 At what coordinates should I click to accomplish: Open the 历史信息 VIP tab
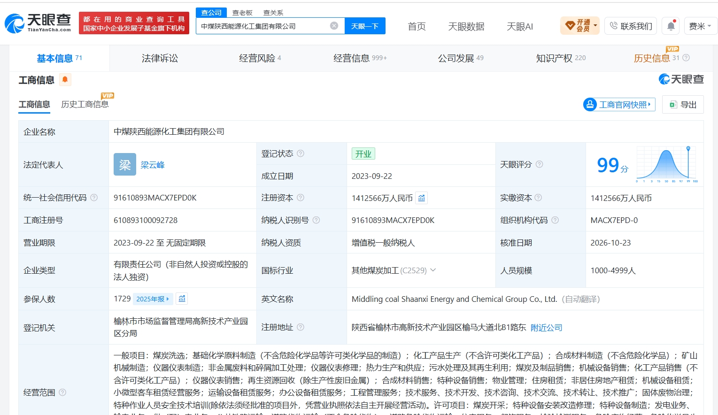652,58
